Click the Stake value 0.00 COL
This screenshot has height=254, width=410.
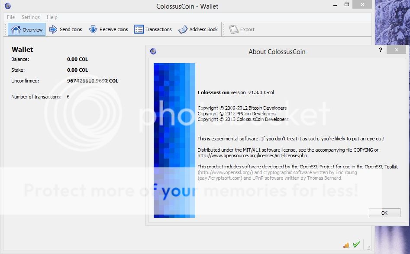(77, 70)
